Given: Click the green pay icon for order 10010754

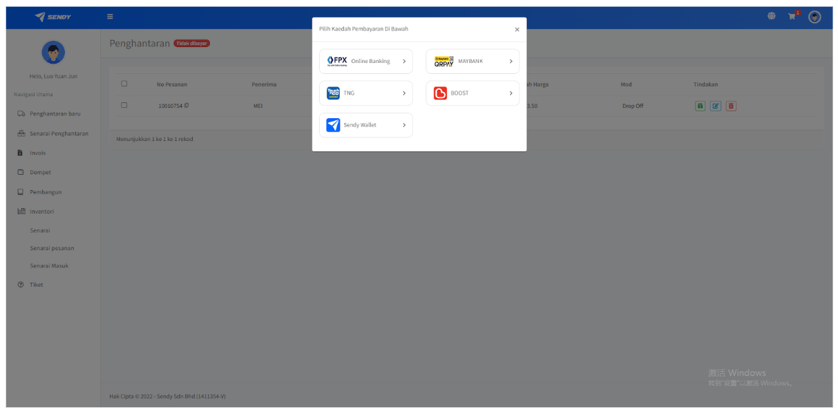Looking at the screenshot, I should coord(700,106).
